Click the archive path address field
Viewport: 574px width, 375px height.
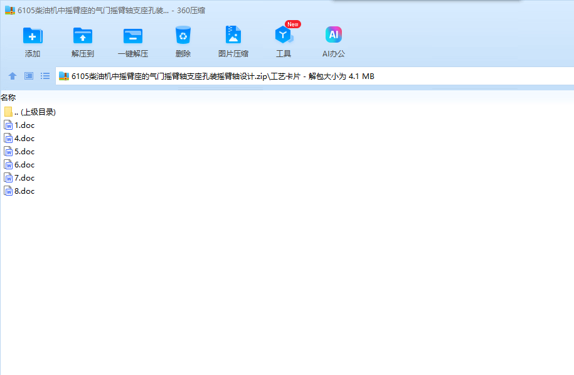pos(315,76)
